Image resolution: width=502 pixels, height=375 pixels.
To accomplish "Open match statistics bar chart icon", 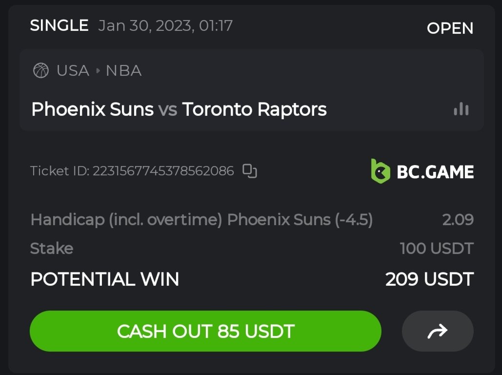I will (461, 109).
